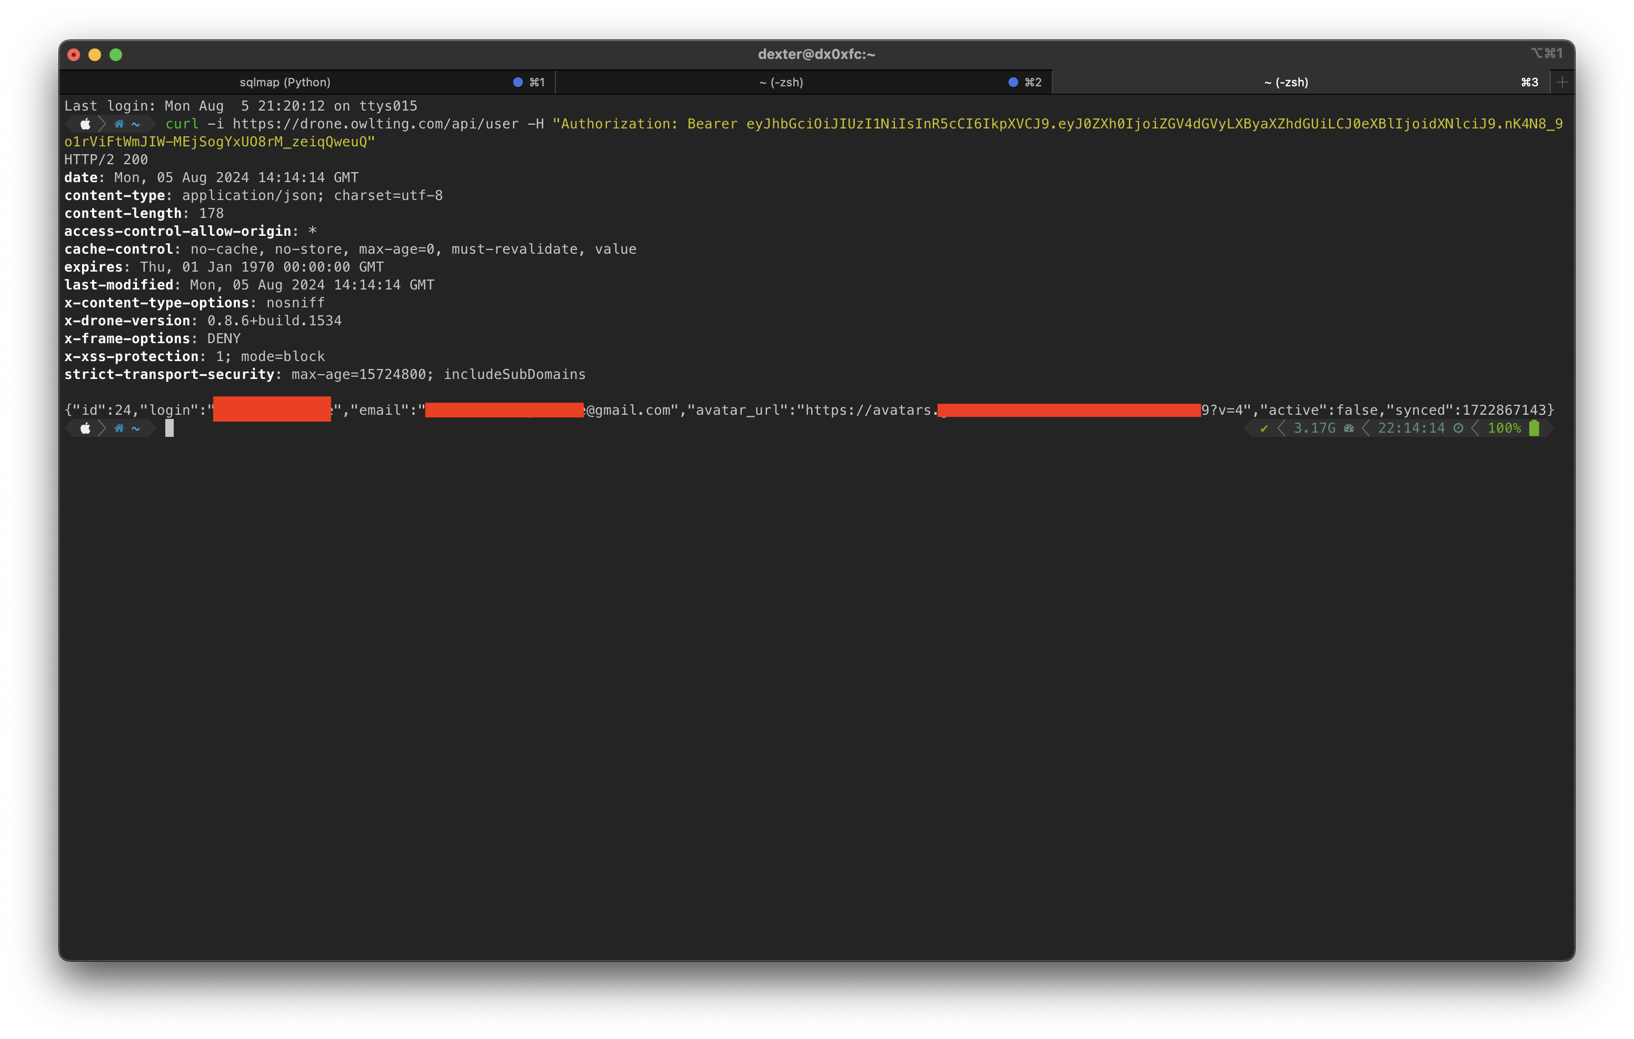Click content-type application/json header
The width and height of the screenshot is (1634, 1039).
point(254,195)
